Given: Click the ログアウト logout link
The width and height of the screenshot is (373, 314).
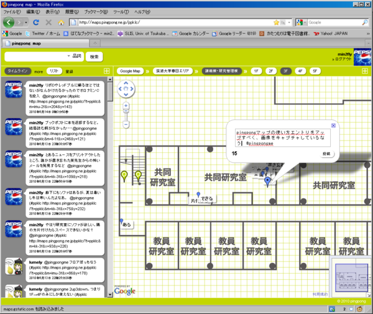Looking at the screenshot, I should [x=342, y=59].
